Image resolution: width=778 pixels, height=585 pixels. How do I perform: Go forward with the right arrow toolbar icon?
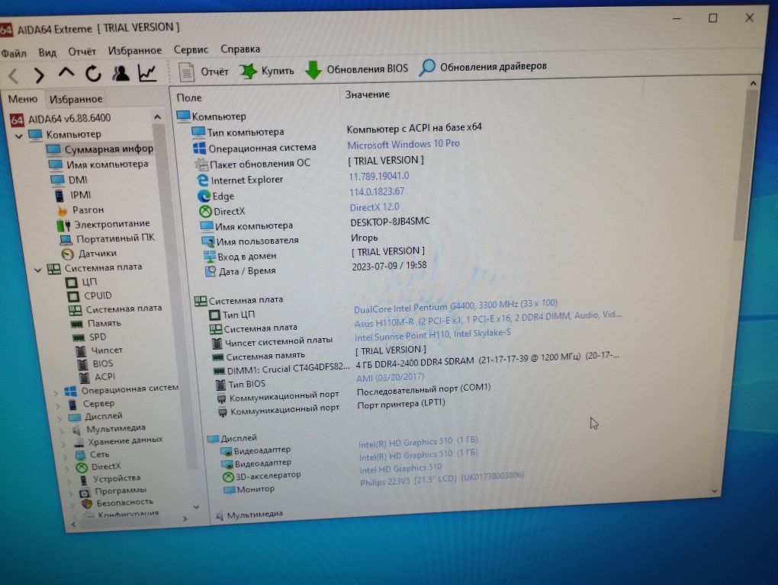click(x=39, y=75)
